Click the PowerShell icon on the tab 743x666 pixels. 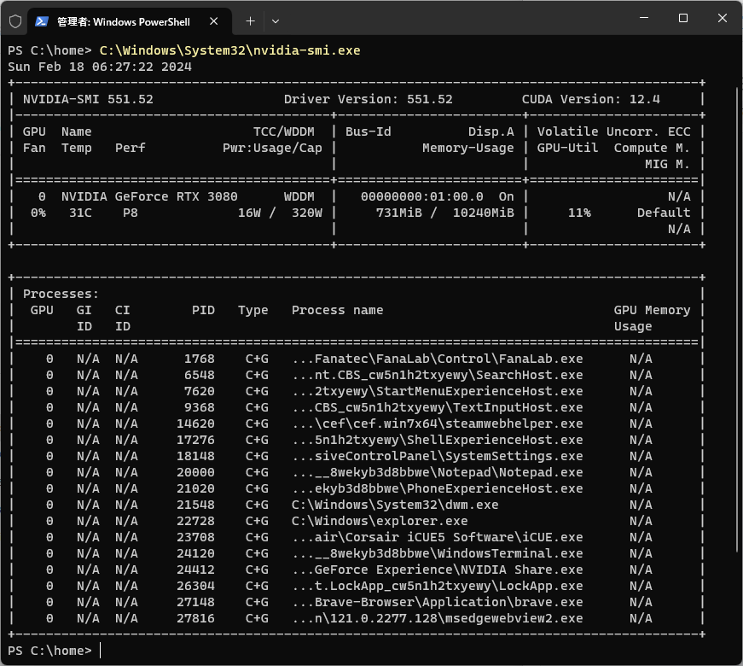42,21
